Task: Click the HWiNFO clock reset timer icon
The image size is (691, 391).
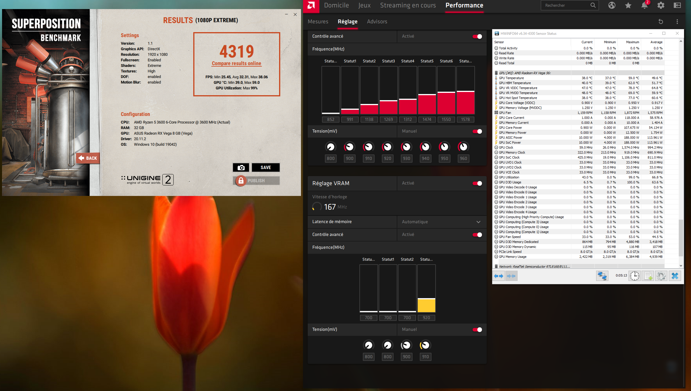Action: pyautogui.click(x=634, y=276)
